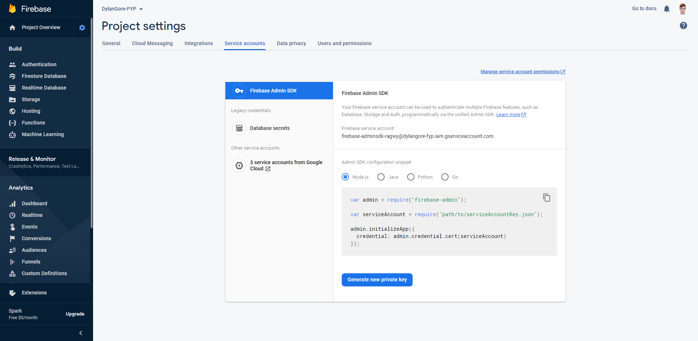Click the Database secrets storage icon
This screenshot has width=698, height=341.
pos(239,128)
